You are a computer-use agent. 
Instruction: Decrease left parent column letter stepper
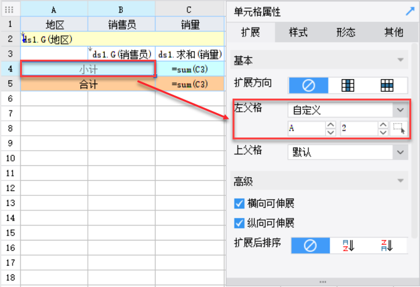point(331,133)
